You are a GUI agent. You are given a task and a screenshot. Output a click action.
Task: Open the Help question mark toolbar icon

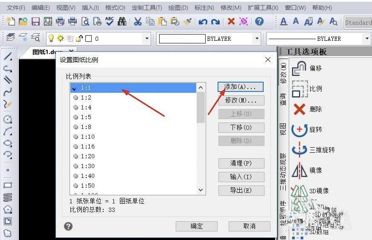coord(259,22)
